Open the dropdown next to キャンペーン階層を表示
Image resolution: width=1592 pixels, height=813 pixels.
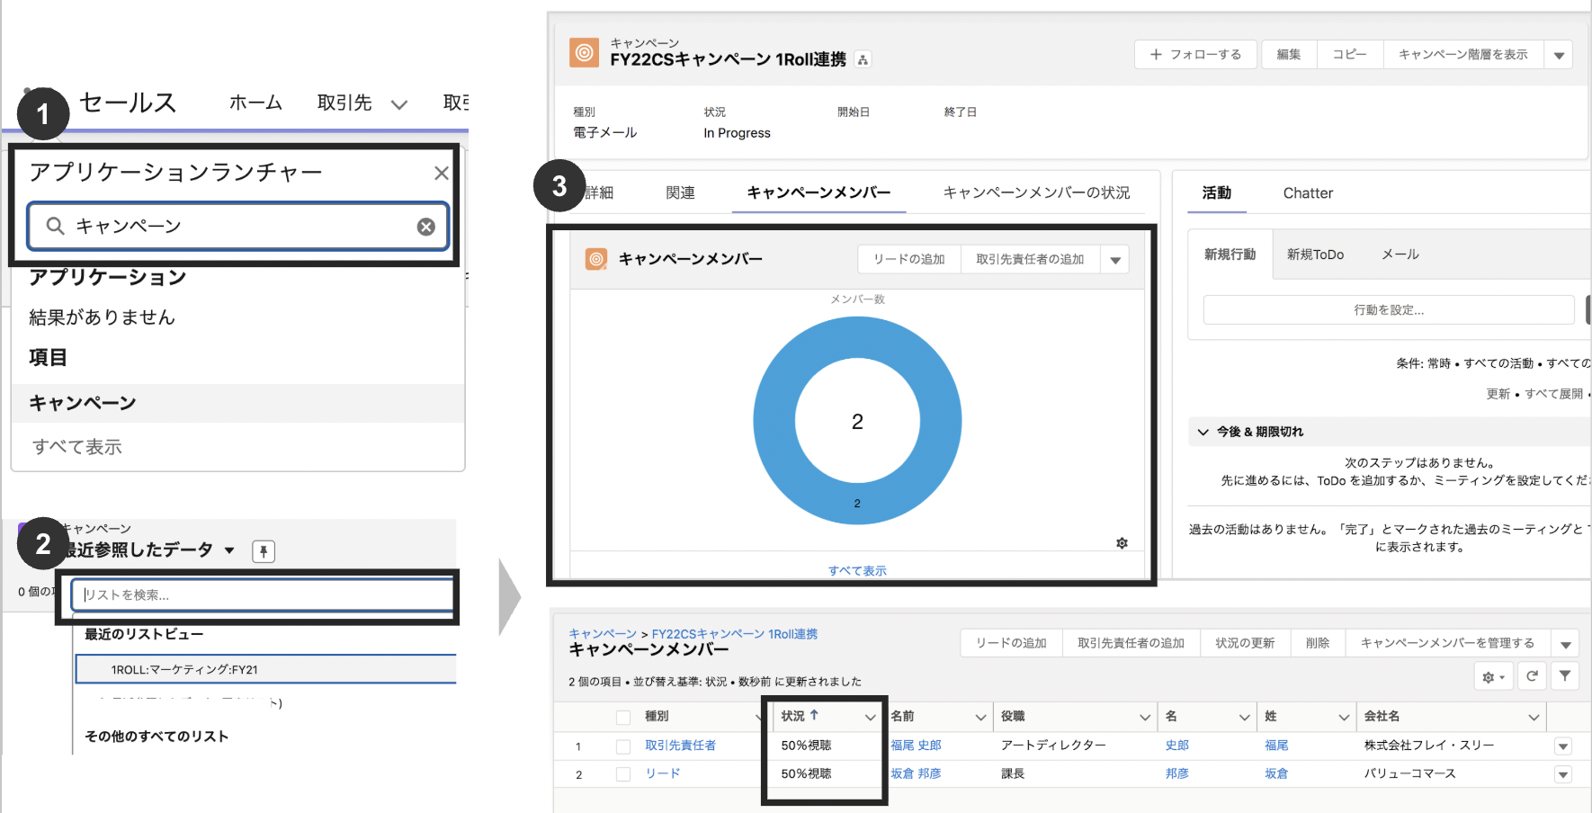tap(1559, 54)
